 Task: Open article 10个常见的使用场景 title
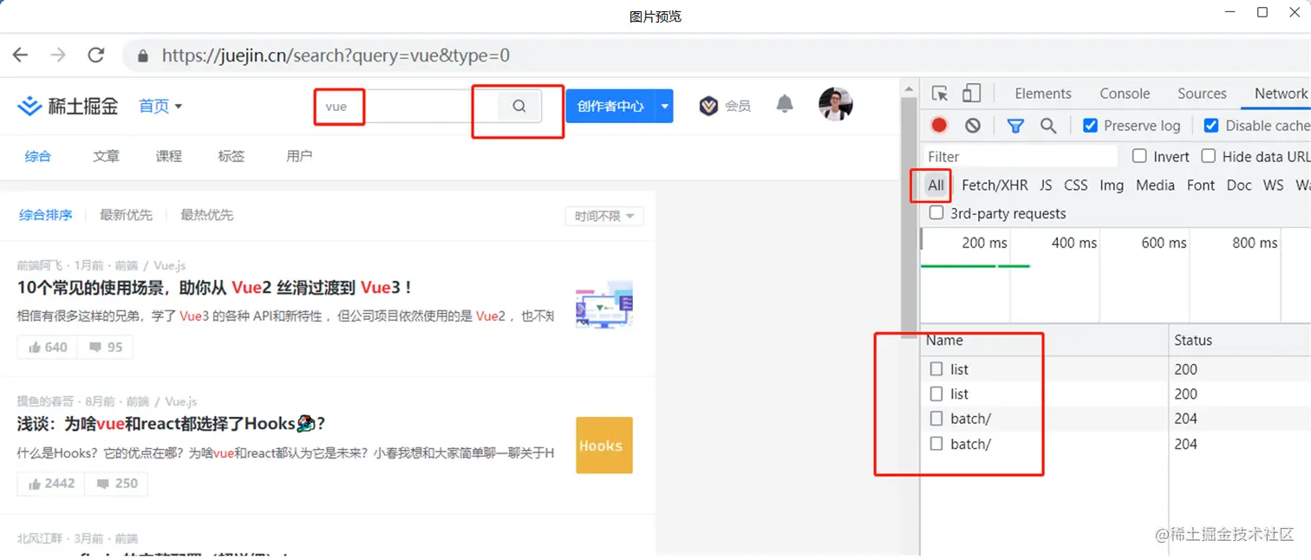click(215, 288)
